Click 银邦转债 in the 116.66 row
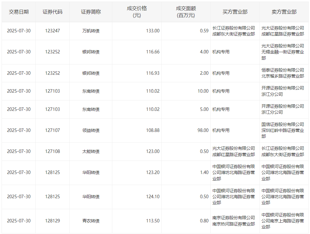Viewport: 310px width, 234px height. point(91,52)
